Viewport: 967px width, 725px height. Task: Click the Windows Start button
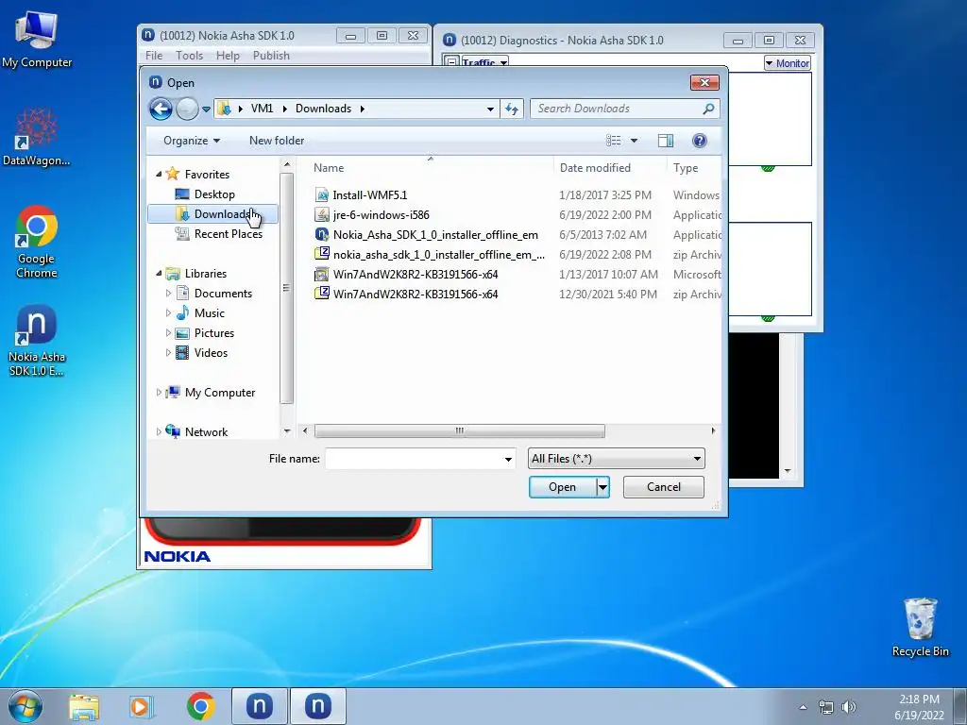25,706
